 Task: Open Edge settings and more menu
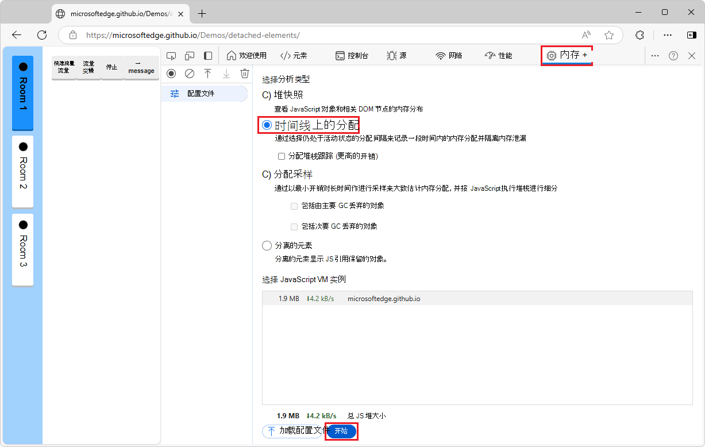point(667,34)
